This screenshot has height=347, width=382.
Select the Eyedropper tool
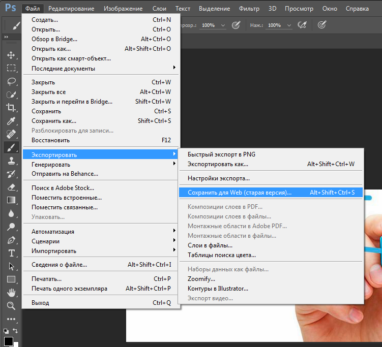point(11,121)
